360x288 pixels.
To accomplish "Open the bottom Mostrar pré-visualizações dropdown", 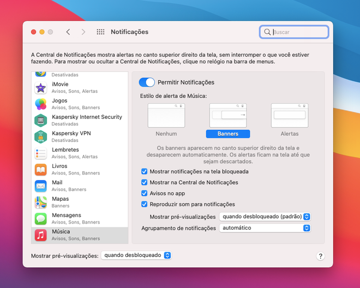I will click(x=136, y=255).
